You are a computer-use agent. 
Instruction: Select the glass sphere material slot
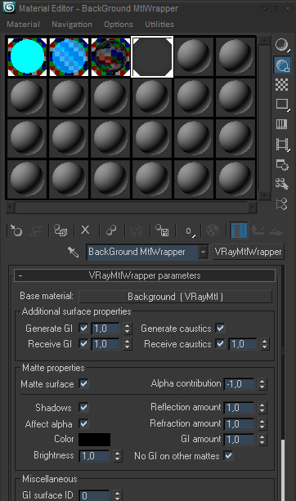pos(110,56)
